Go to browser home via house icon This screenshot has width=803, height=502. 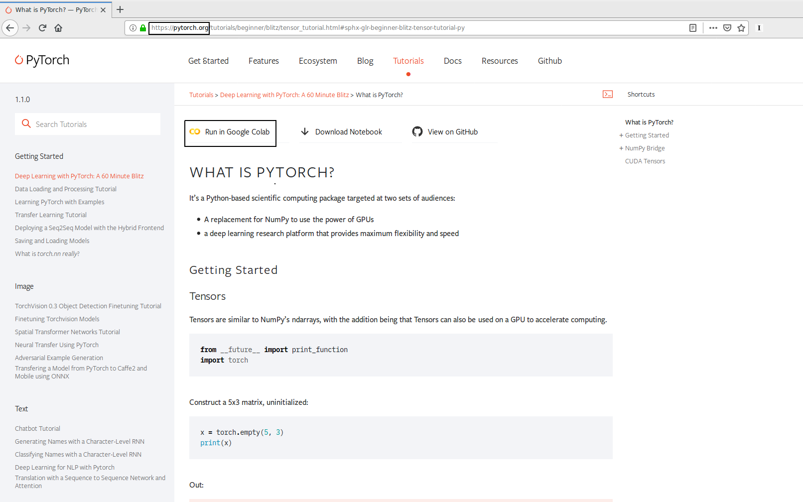click(58, 28)
